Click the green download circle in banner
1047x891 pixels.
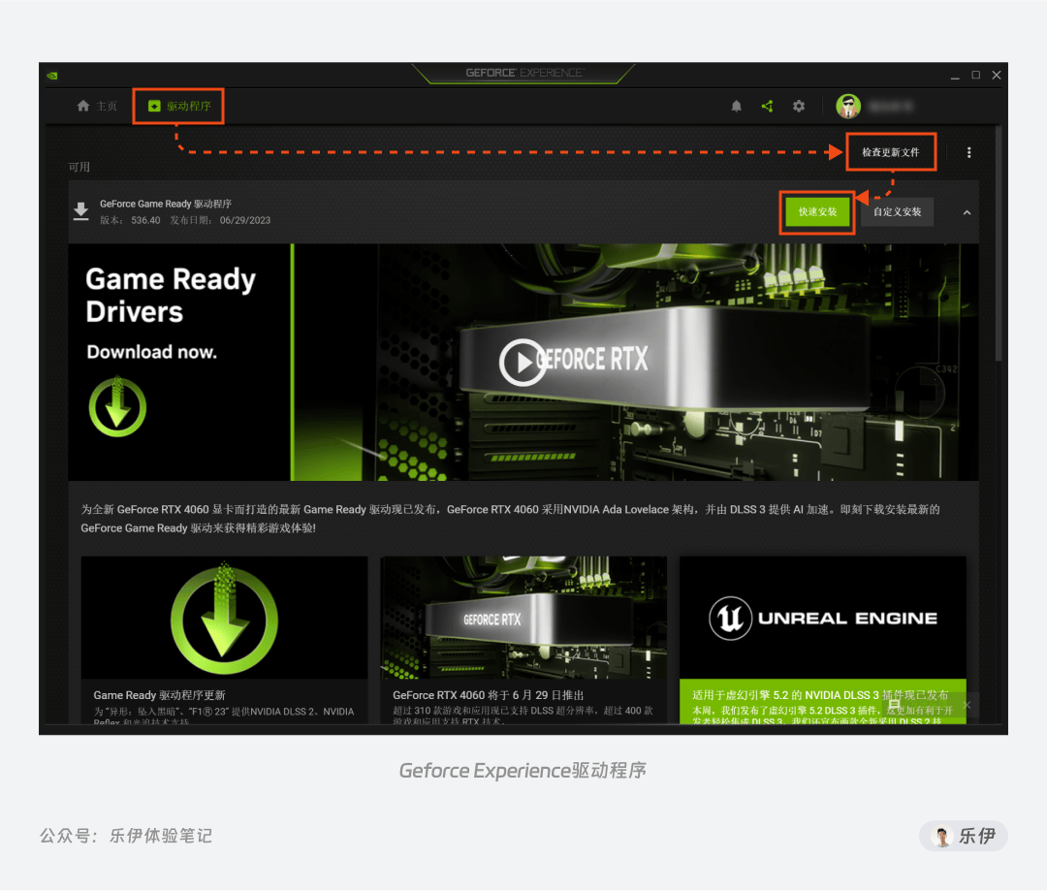tap(117, 407)
